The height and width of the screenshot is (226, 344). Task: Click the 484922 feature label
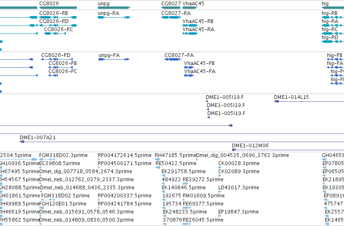tap(171, 180)
